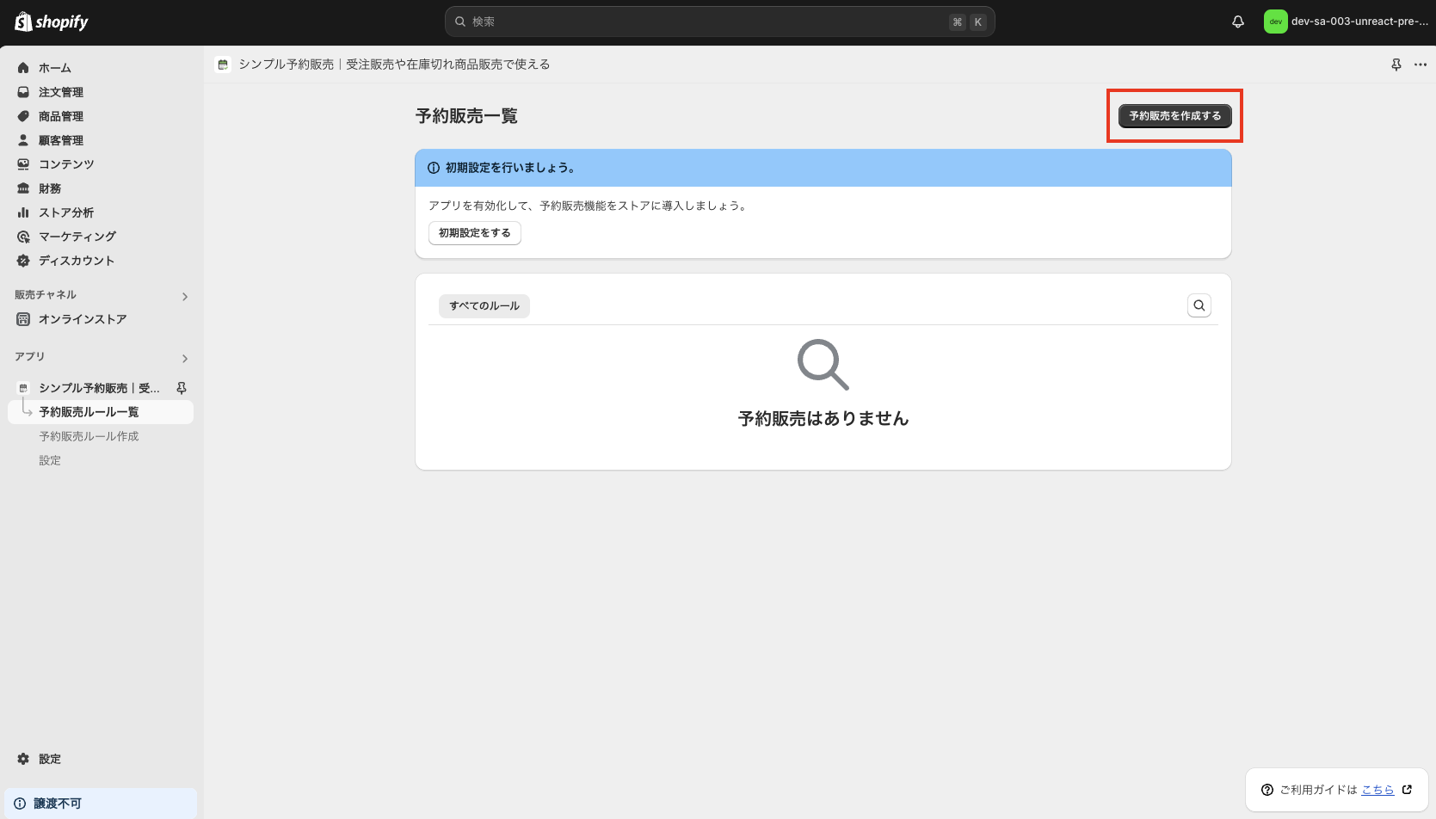Open the app 設定 menu entry
This screenshot has height=819, width=1436.
(49, 459)
